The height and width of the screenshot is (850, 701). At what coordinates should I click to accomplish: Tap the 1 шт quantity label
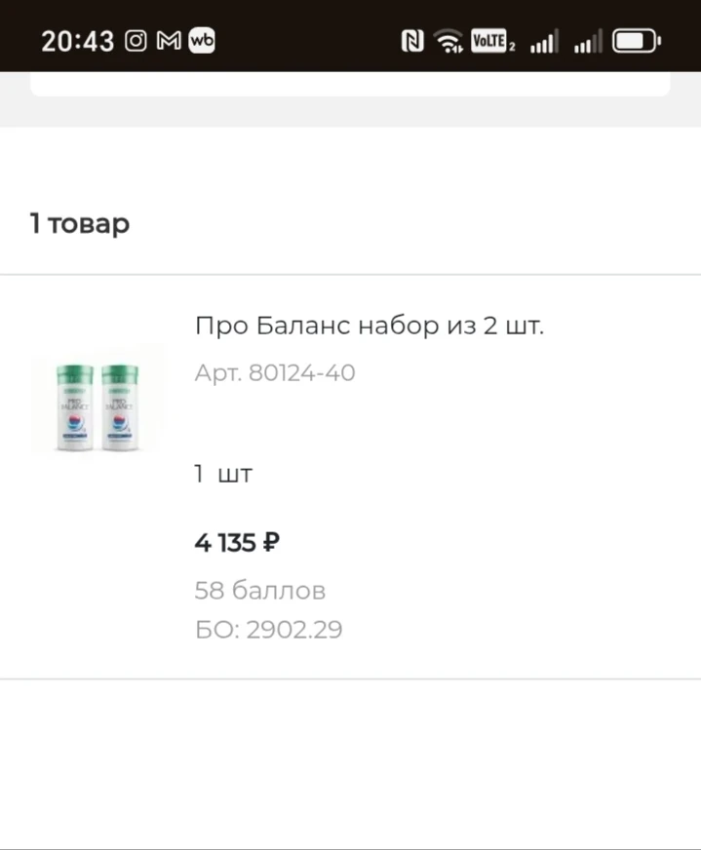[223, 474]
